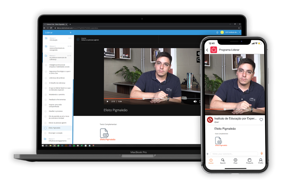Tap the red Programa Liderar logo on phone
The width and height of the screenshot is (288, 188).
click(x=213, y=50)
